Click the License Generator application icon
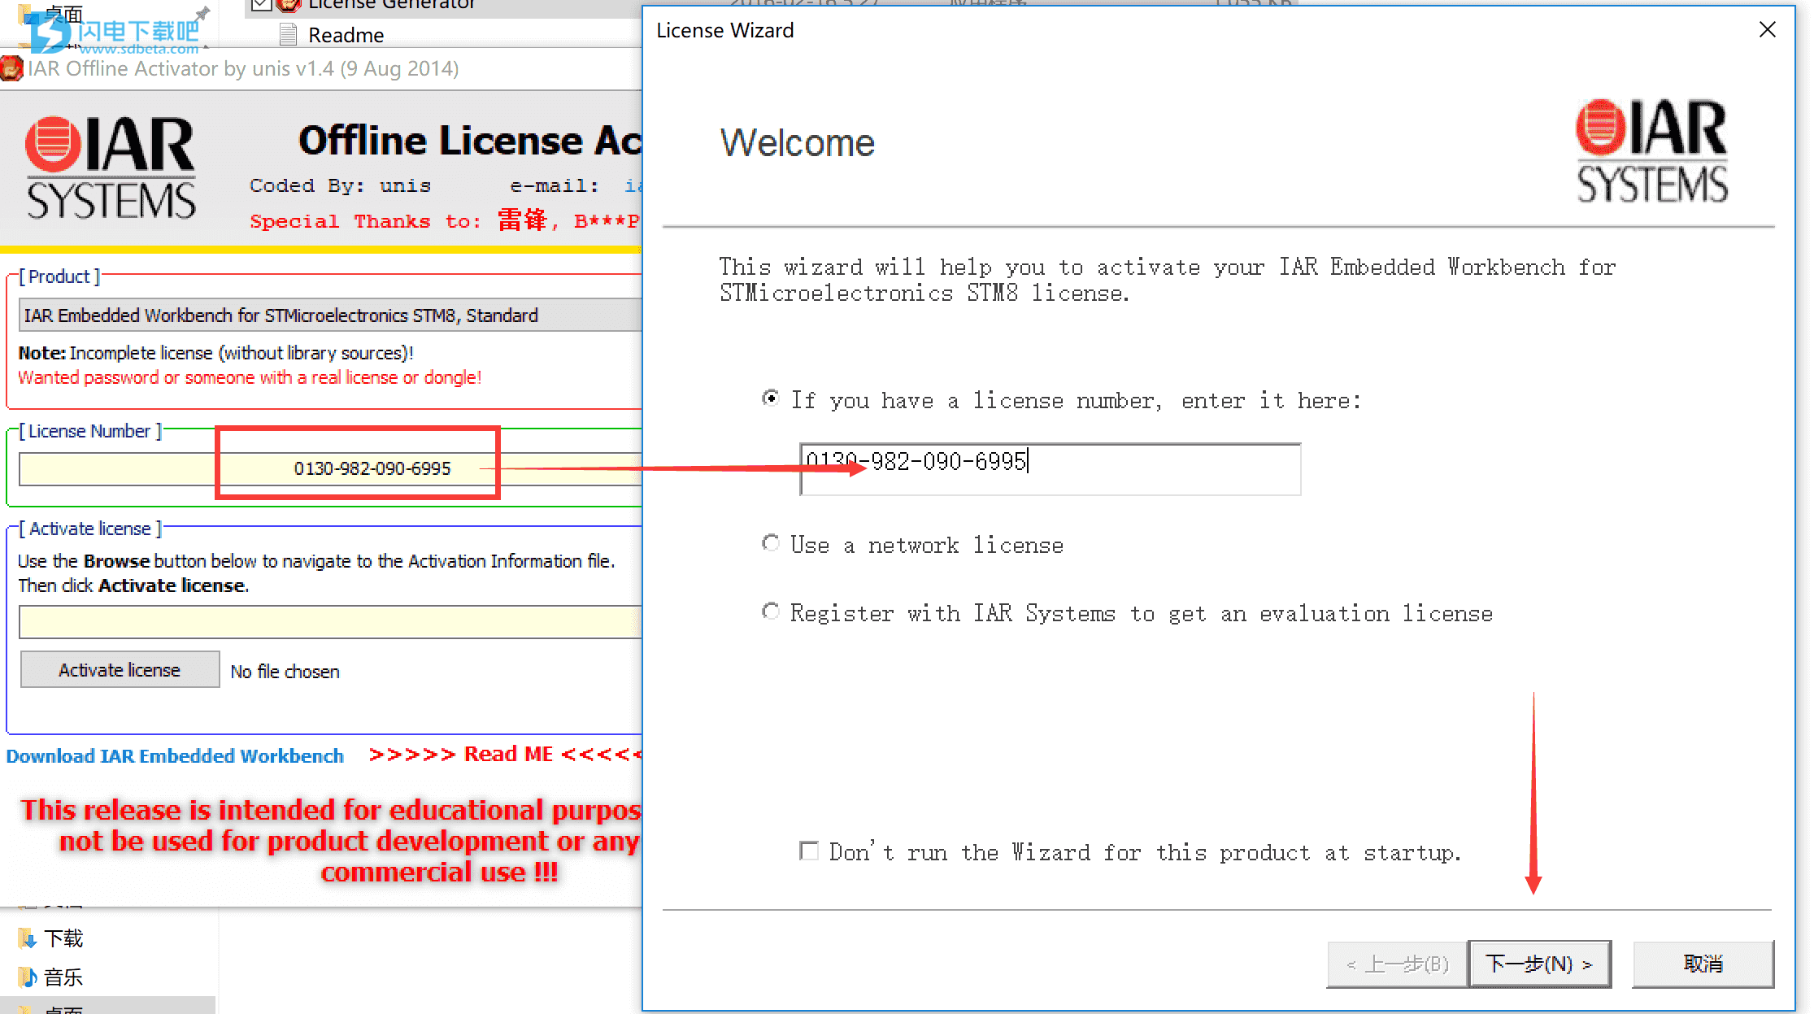 (x=289, y=5)
